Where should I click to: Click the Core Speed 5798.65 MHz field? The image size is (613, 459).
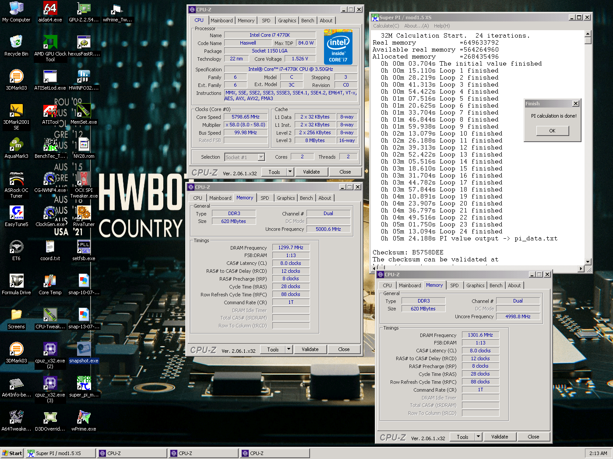point(246,117)
